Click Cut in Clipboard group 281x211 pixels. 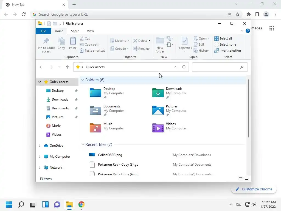coord(85,38)
